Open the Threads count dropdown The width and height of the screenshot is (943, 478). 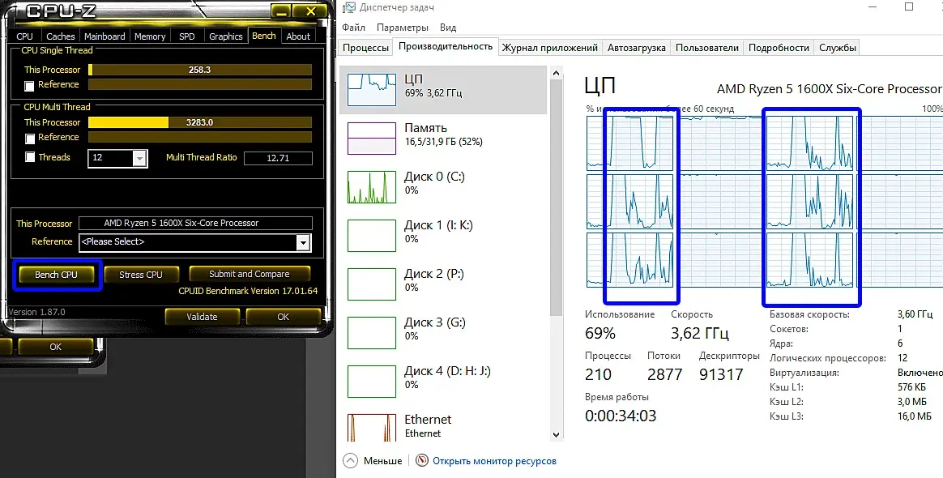139,158
